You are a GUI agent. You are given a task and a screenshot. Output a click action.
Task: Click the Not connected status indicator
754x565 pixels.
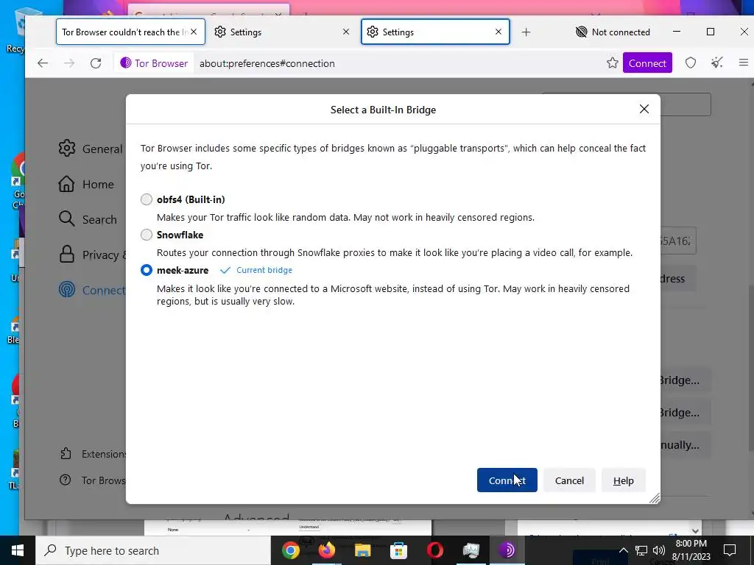(x=613, y=32)
